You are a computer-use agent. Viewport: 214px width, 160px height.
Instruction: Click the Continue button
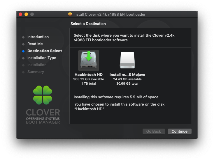(x=180, y=131)
